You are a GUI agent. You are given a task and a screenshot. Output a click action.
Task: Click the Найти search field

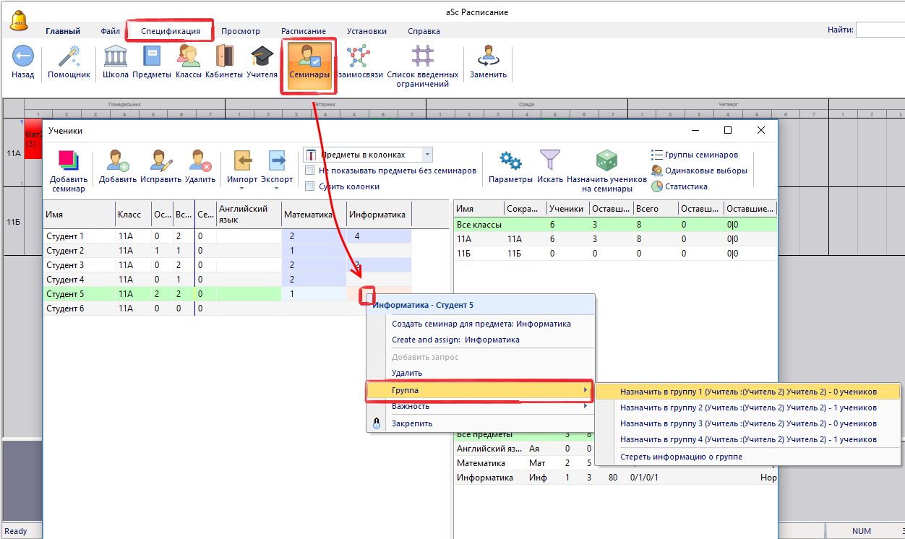point(880,30)
